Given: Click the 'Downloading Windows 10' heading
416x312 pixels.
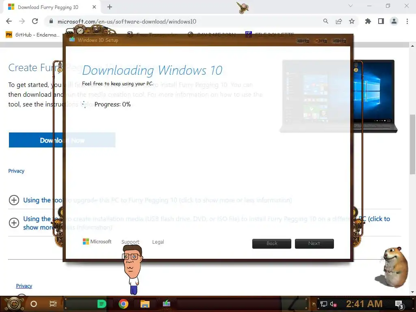Looking at the screenshot, I should pyautogui.click(x=152, y=71).
